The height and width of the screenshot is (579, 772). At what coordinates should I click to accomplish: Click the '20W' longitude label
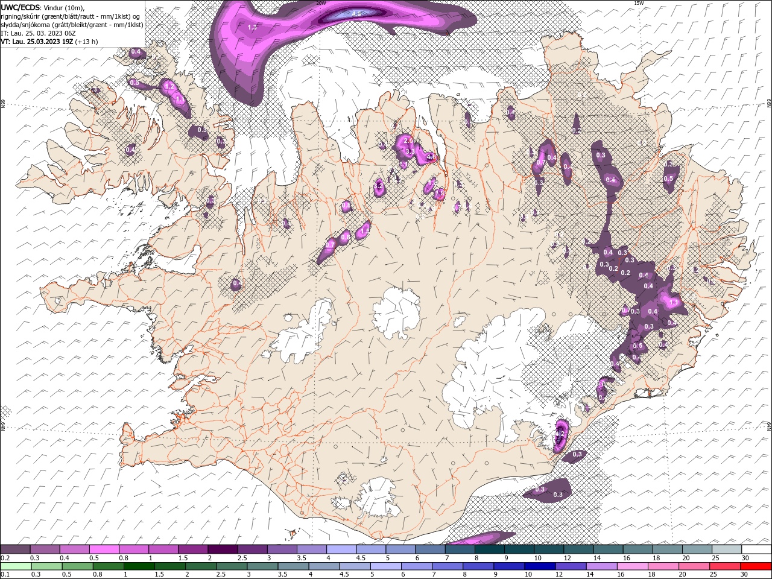[x=321, y=3]
